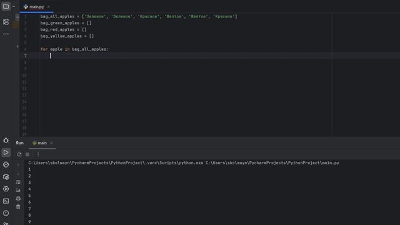The width and height of the screenshot is (400, 225).
Task: Click console output number 1
Action: 29,169
